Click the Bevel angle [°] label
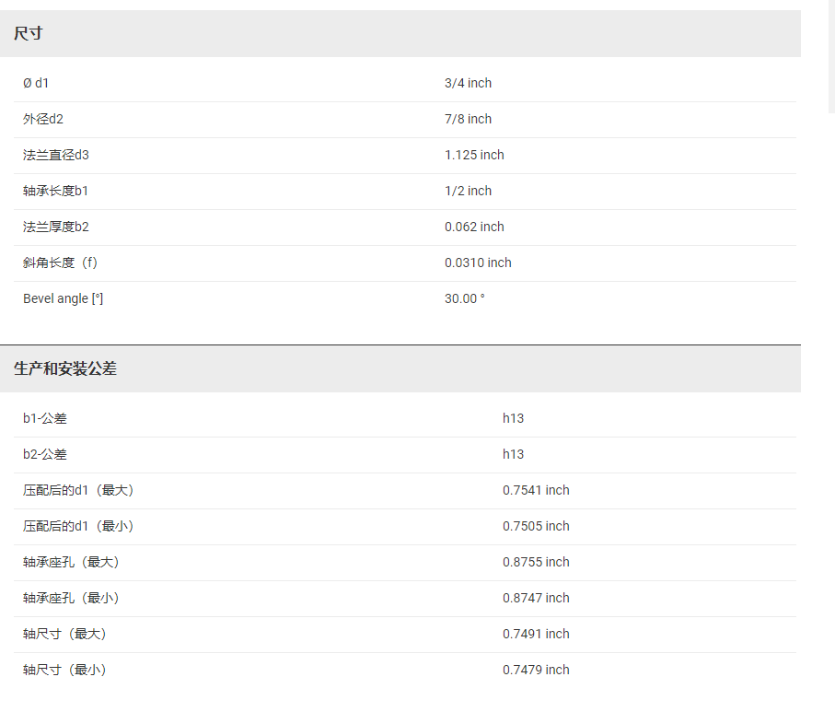This screenshot has width=835, height=712. (63, 299)
